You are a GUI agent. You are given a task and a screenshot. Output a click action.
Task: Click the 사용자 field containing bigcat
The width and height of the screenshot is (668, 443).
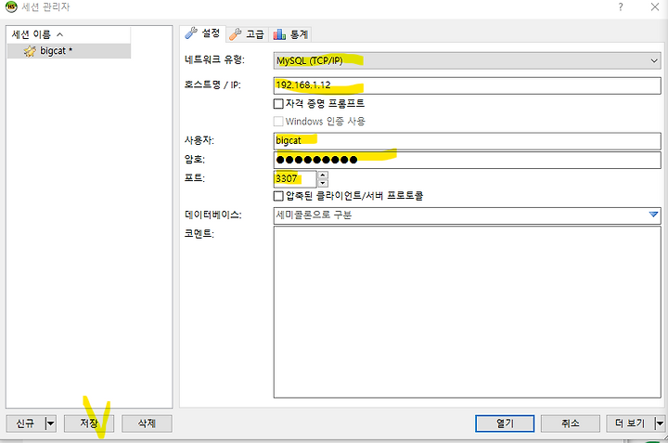(467, 141)
